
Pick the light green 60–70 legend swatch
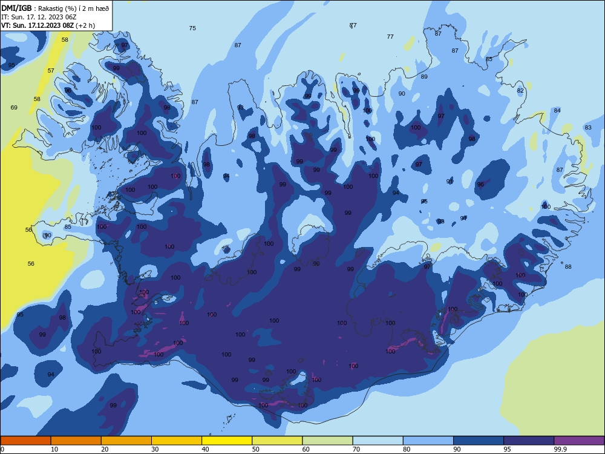[x=327, y=441]
